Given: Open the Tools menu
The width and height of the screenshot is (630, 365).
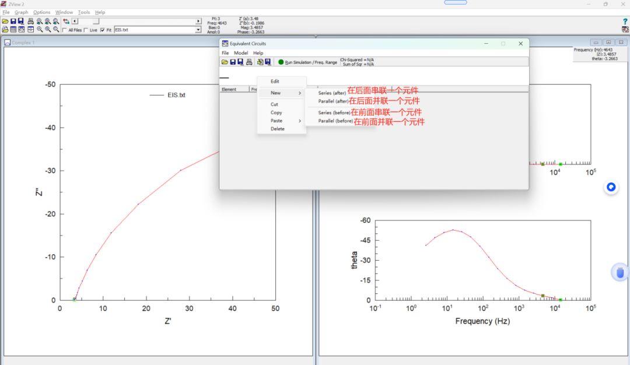Looking at the screenshot, I should [83, 12].
